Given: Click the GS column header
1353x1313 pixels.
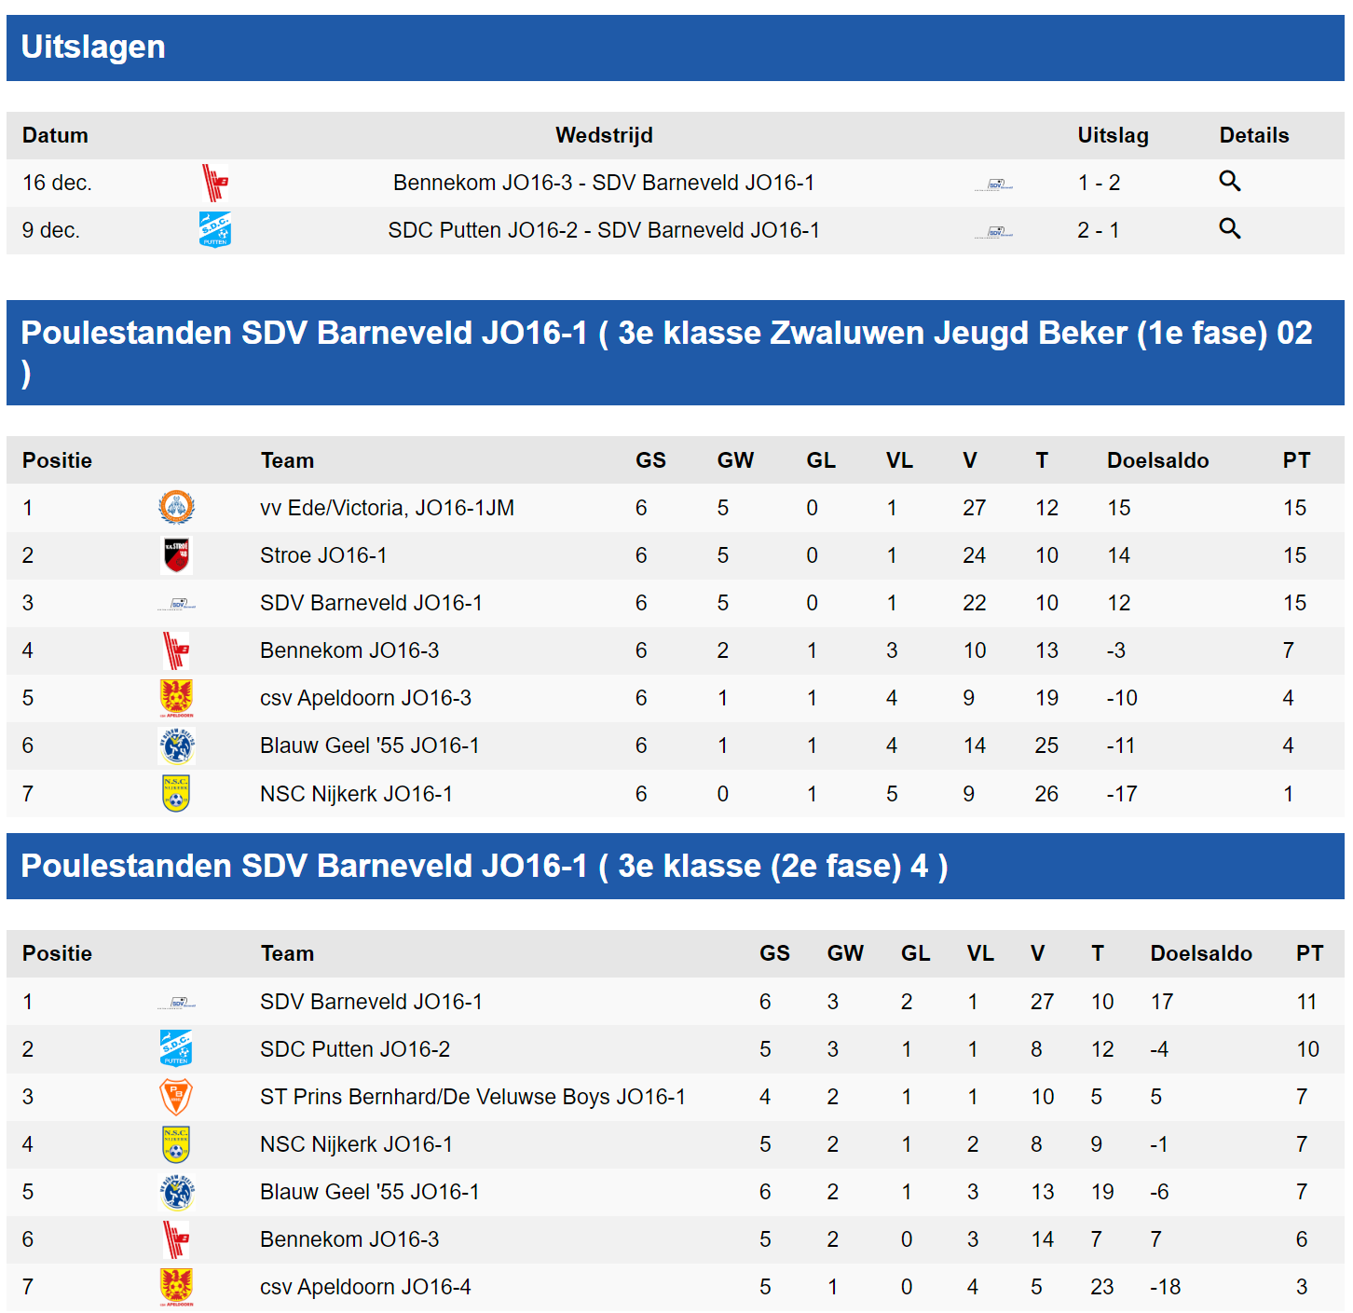Looking at the screenshot, I should 650,460.
